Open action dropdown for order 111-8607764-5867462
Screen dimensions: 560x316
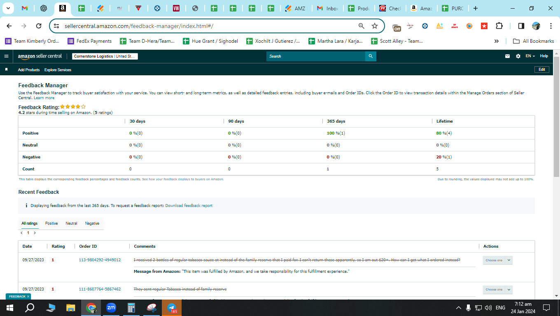pyautogui.click(x=497, y=290)
